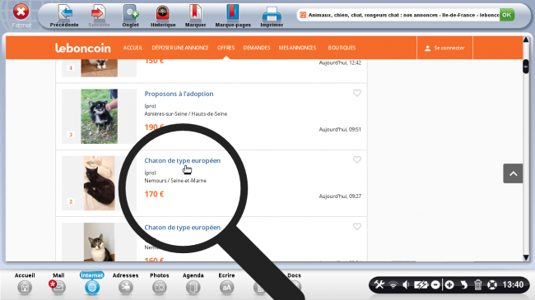Open a new tab with Onglet icon

[x=131, y=13]
